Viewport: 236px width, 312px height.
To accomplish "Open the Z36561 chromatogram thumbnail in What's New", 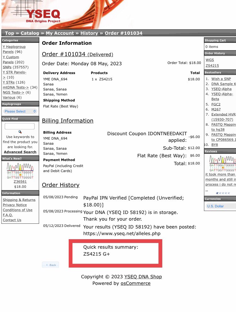I will [20, 171].
